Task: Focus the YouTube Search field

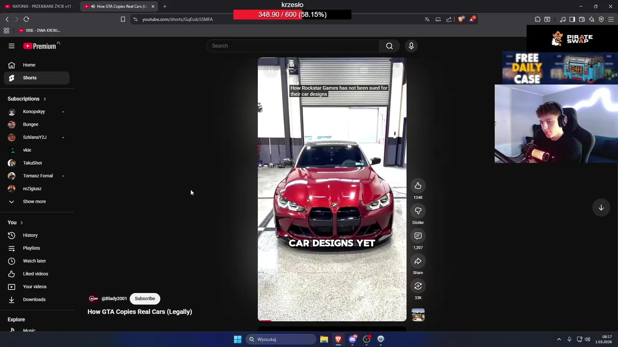Action: tap(293, 46)
